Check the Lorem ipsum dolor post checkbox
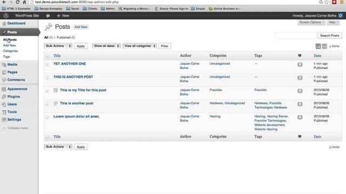The height and width of the screenshot is (194, 346). 47,117
